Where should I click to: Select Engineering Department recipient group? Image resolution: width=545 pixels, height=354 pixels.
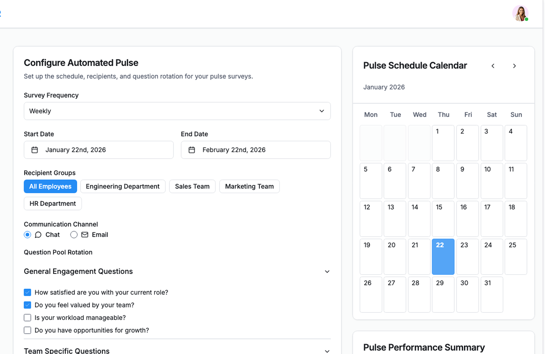coord(123,186)
